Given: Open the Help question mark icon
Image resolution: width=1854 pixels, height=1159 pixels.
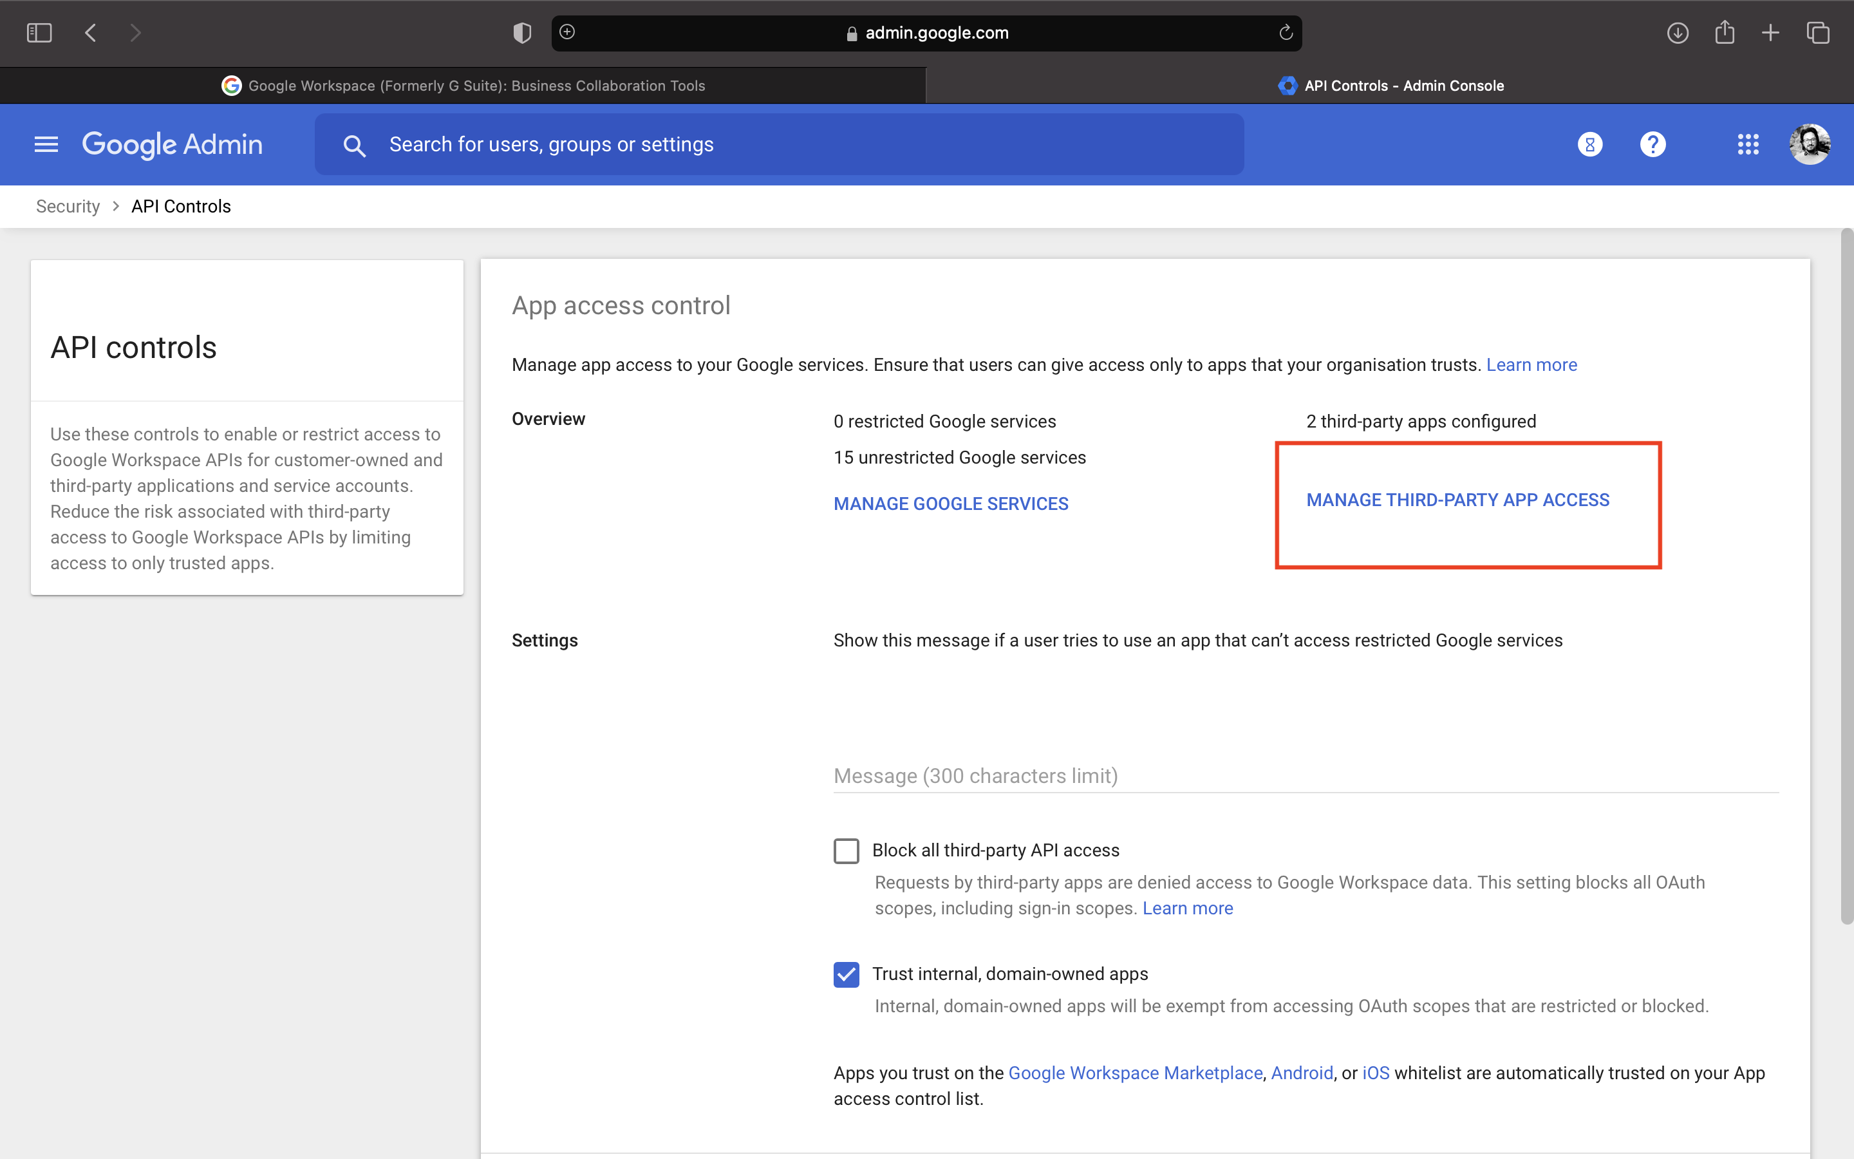Looking at the screenshot, I should [1653, 144].
